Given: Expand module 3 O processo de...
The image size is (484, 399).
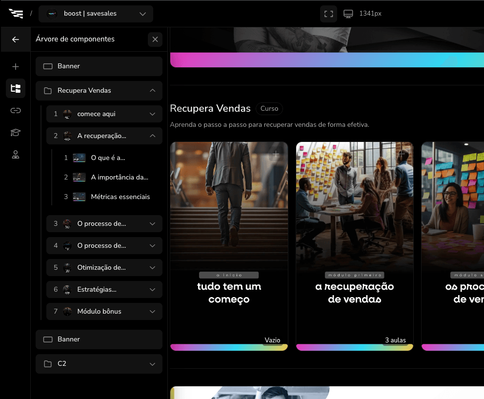Looking at the screenshot, I should (153, 224).
